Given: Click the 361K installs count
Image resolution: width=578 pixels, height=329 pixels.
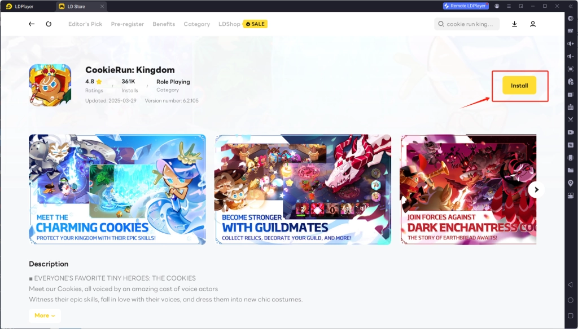Looking at the screenshot, I should 128,81.
